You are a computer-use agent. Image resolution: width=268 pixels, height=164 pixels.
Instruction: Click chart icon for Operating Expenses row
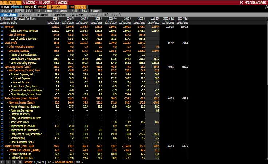click(2, 51)
